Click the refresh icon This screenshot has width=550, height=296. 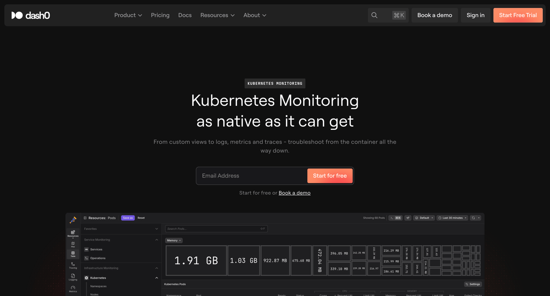[473, 218]
